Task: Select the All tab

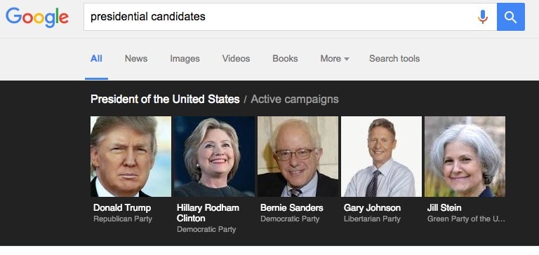Action: point(96,59)
